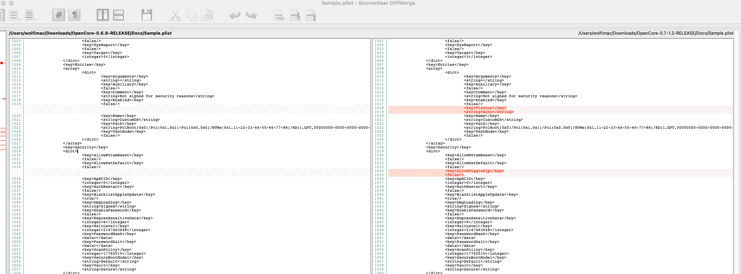
Task: Click <key>ApECID</key> in left pane
Action: (102, 179)
